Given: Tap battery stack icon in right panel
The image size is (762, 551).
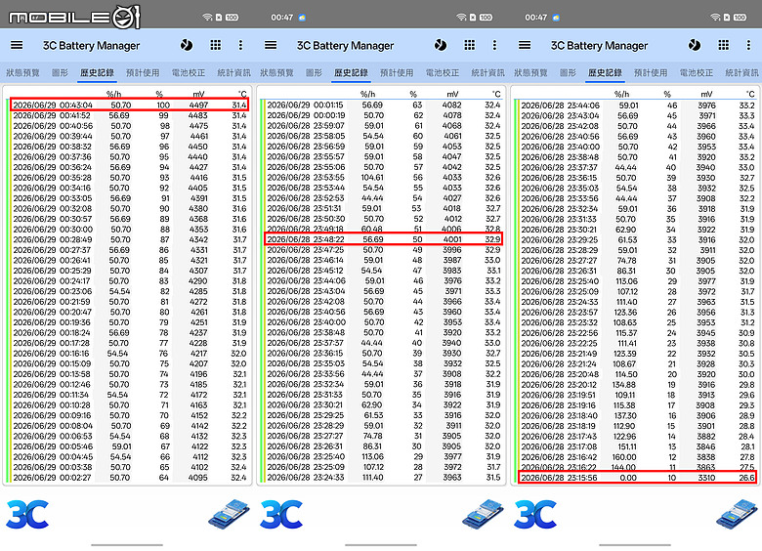Looking at the screenshot, I should coord(737,514).
